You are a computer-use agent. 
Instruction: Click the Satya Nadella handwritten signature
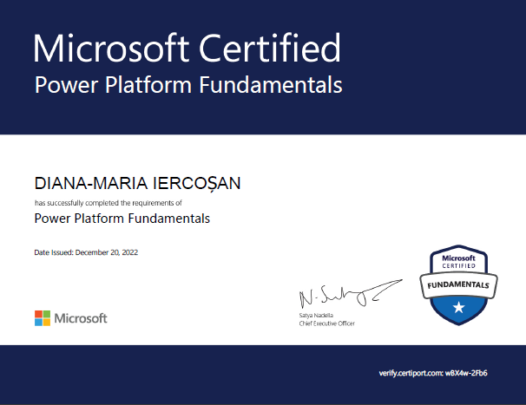pos(347,293)
